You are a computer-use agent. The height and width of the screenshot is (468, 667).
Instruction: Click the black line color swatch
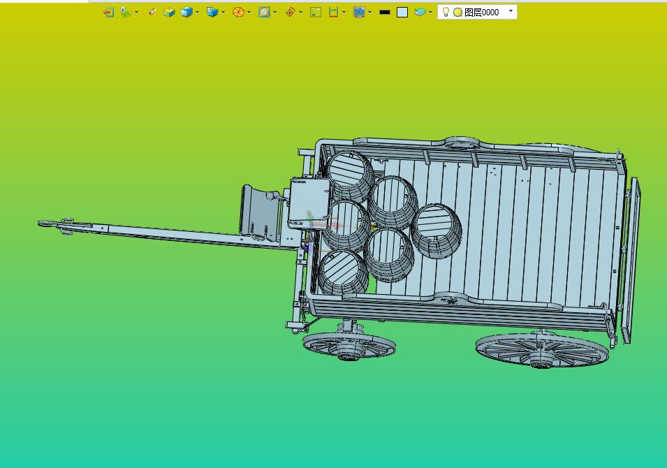(x=385, y=13)
